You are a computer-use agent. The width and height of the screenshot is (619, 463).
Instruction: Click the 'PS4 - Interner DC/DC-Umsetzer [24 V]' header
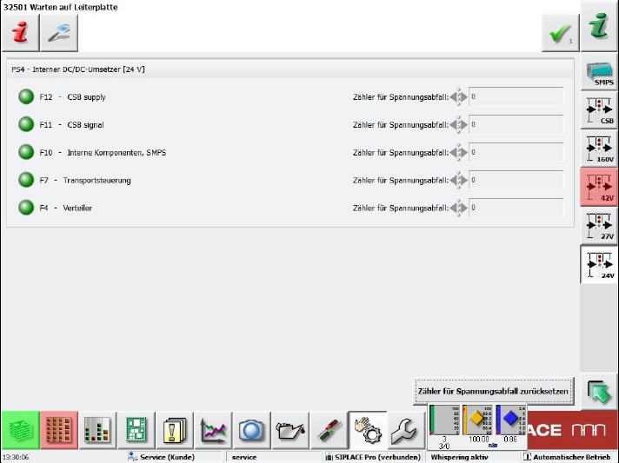(78, 69)
